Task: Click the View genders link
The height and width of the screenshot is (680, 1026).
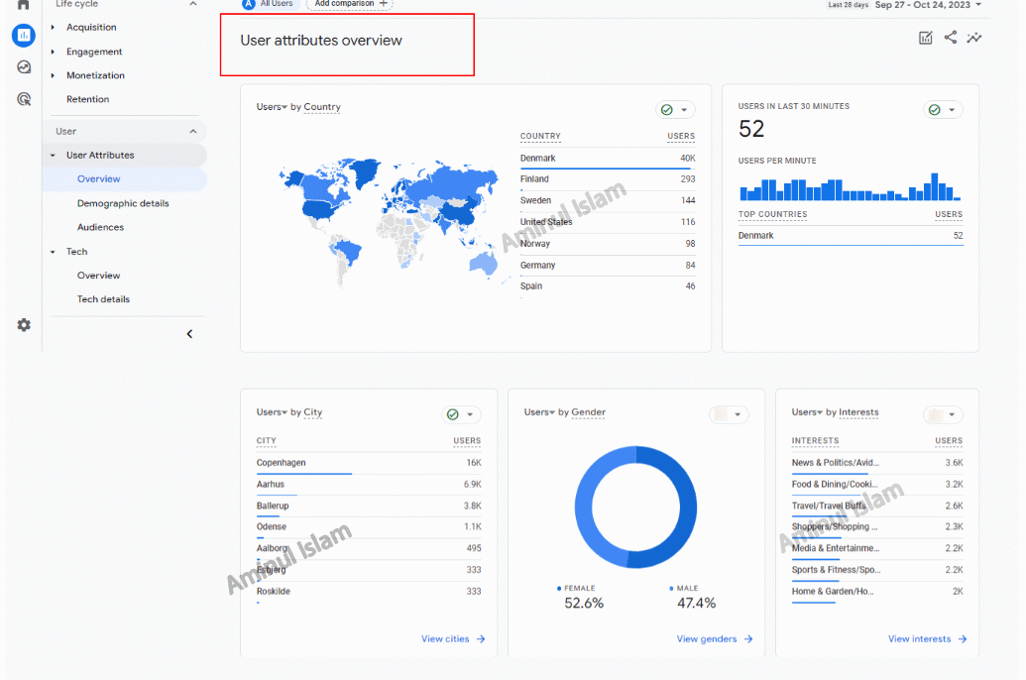Action: click(714, 639)
